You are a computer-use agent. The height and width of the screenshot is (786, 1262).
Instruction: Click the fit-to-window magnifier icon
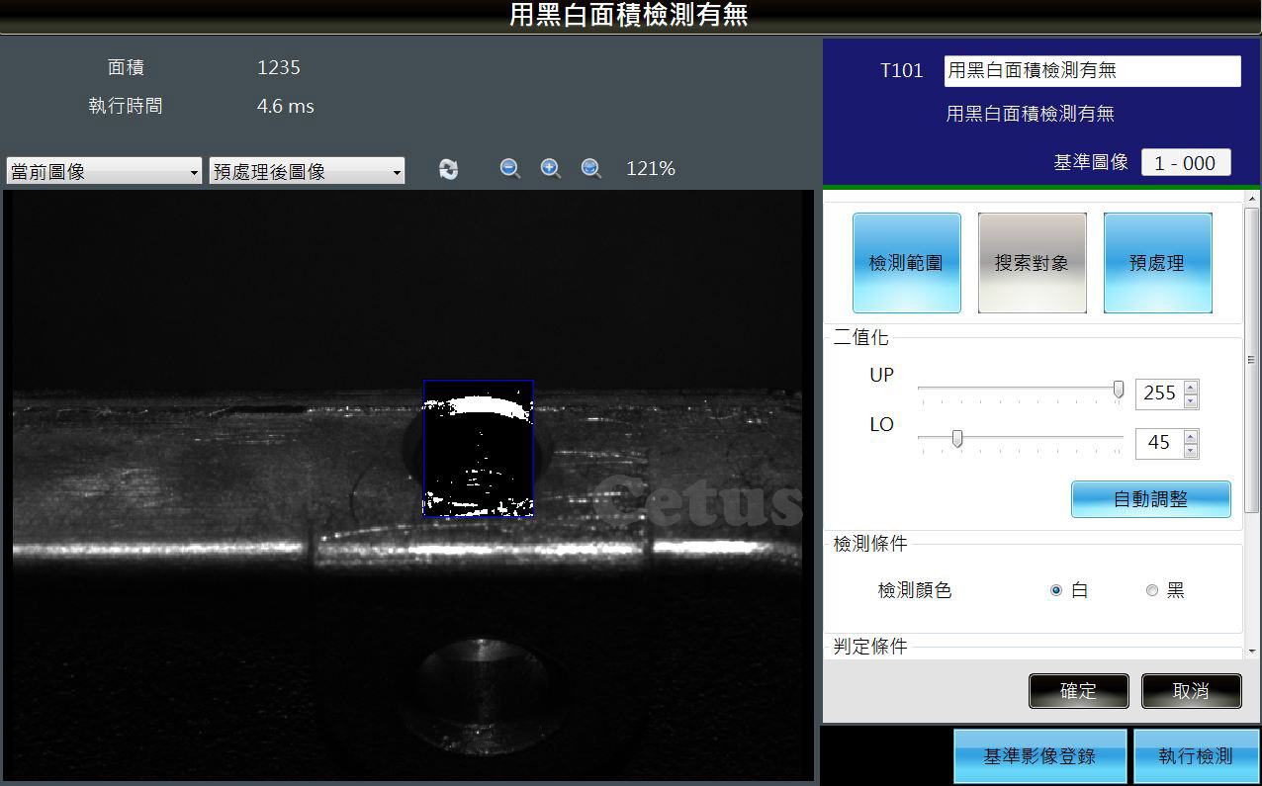(x=591, y=169)
